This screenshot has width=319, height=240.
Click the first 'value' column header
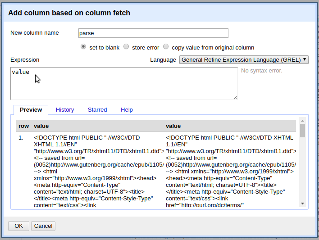(41, 126)
